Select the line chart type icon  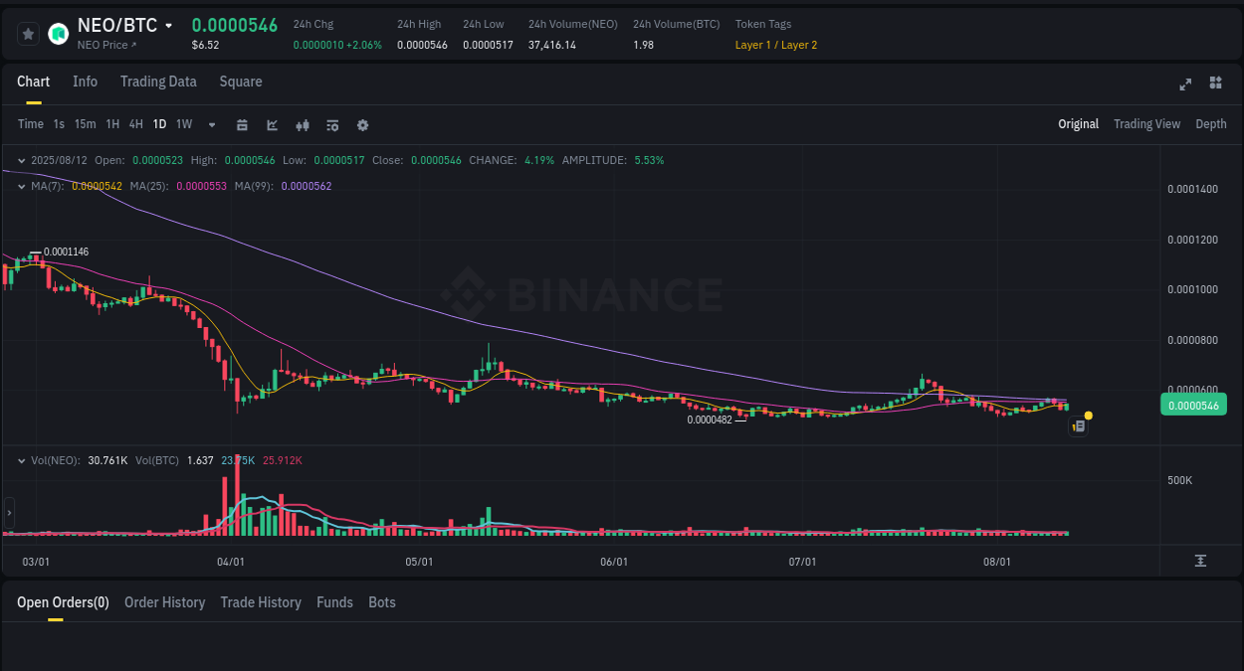coord(271,124)
